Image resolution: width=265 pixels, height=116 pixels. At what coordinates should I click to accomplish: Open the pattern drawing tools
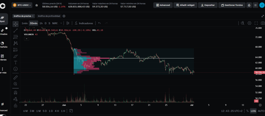pos(16,43)
